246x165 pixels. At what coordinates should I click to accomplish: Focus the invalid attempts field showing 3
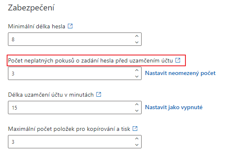(x=75, y=73)
